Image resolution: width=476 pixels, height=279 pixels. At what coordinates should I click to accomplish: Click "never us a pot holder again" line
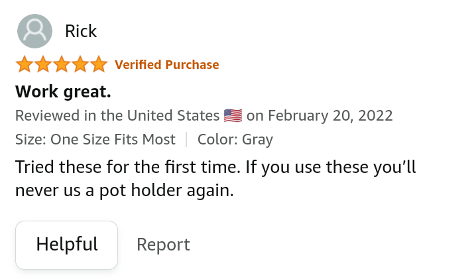coord(125,191)
